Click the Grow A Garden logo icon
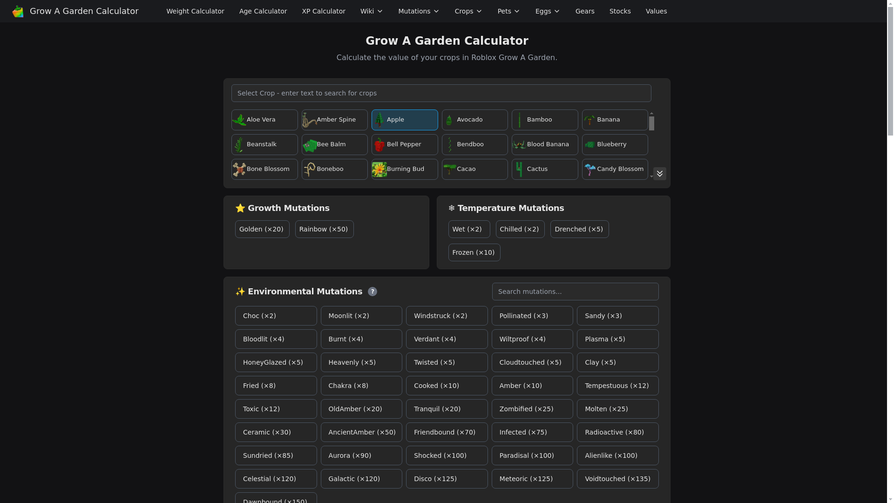 tap(18, 11)
